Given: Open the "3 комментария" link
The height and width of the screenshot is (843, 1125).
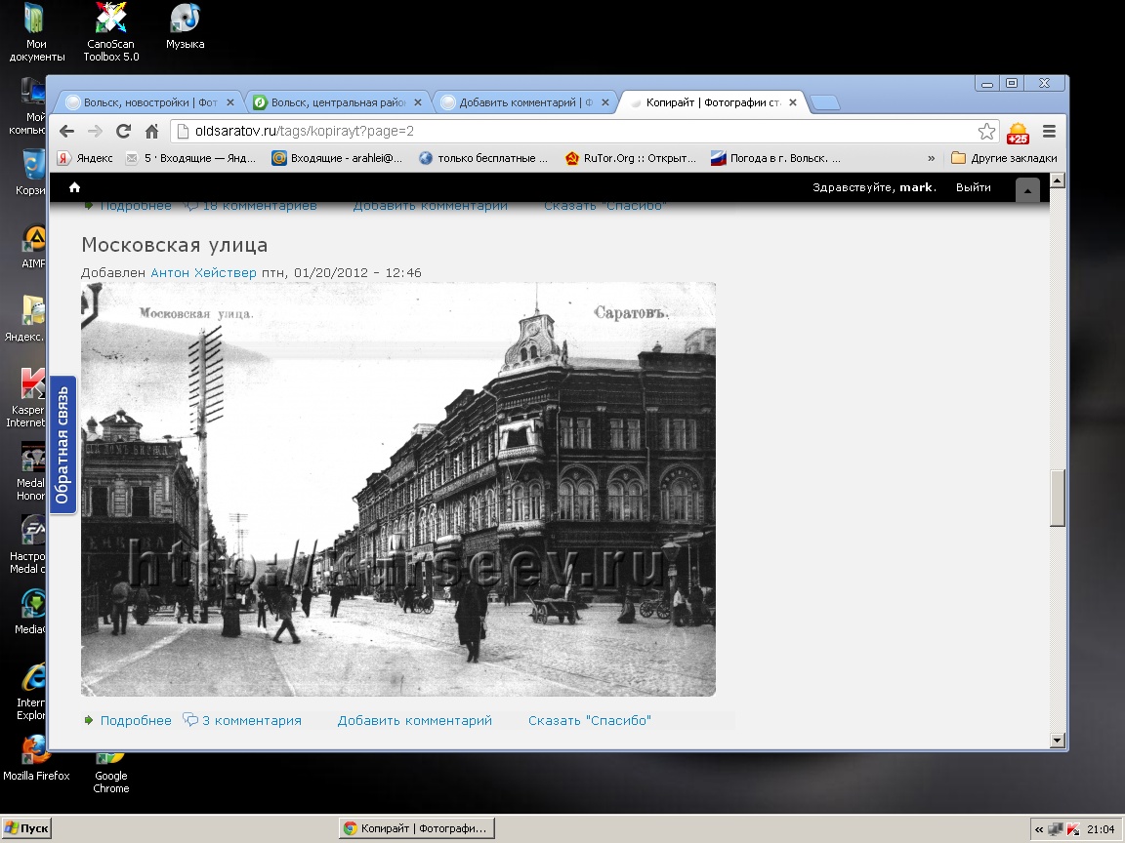Looking at the screenshot, I should pos(251,721).
